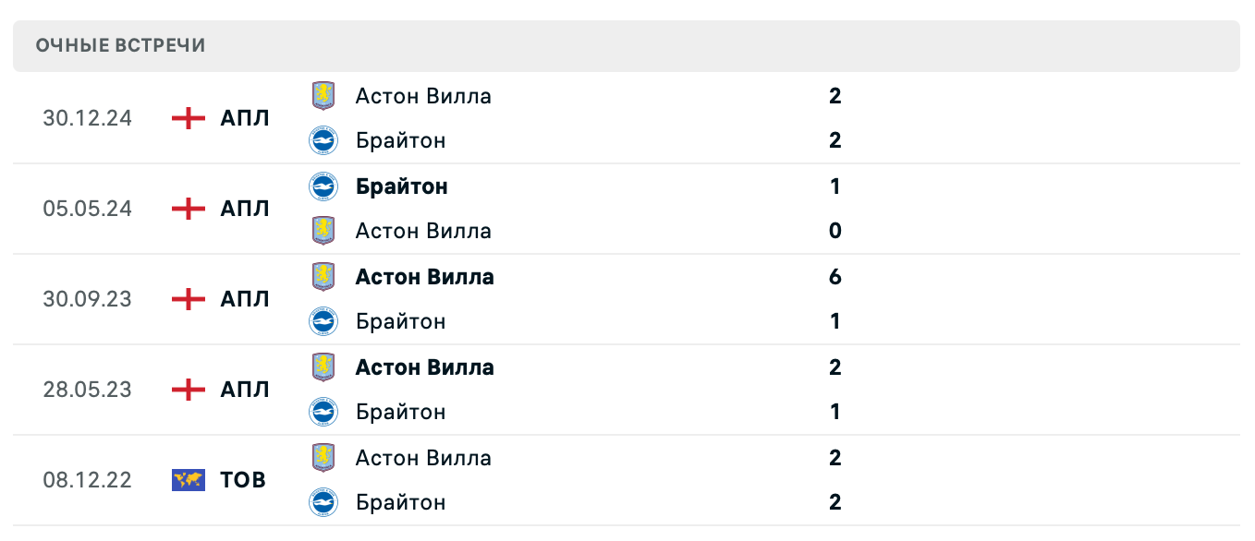
Task: Open the ТОВ friendly match details
Action: (x=242, y=480)
